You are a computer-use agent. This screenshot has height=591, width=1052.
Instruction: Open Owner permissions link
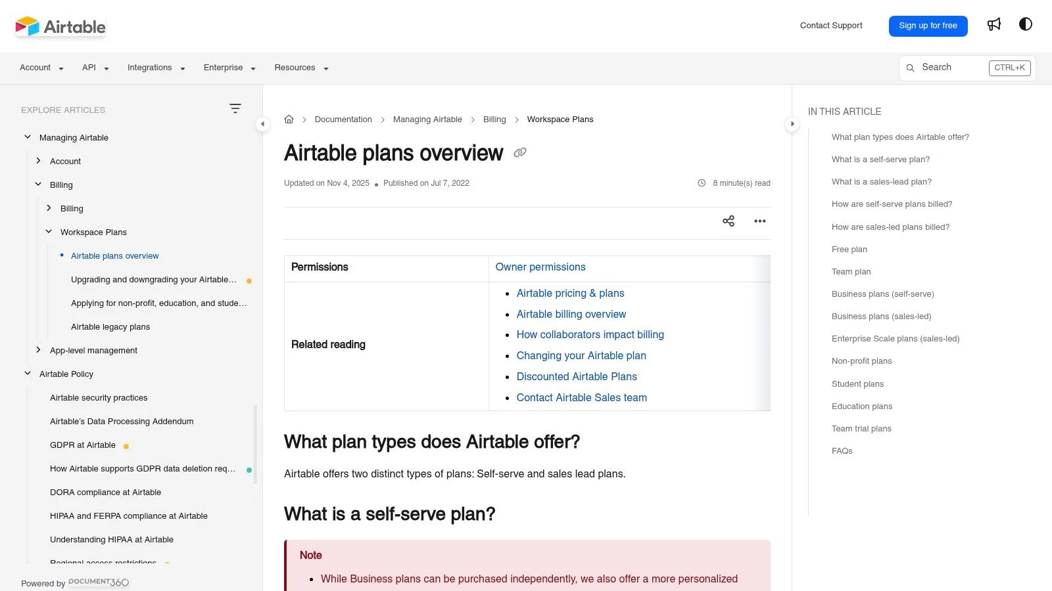click(x=540, y=267)
